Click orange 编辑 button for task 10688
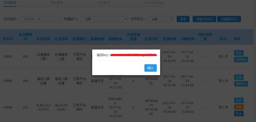The height and width of the screenshot is (122, 256). click(239, 107)
